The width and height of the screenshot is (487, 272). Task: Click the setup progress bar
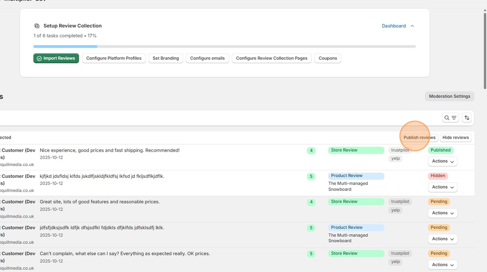tap(224, 46)
